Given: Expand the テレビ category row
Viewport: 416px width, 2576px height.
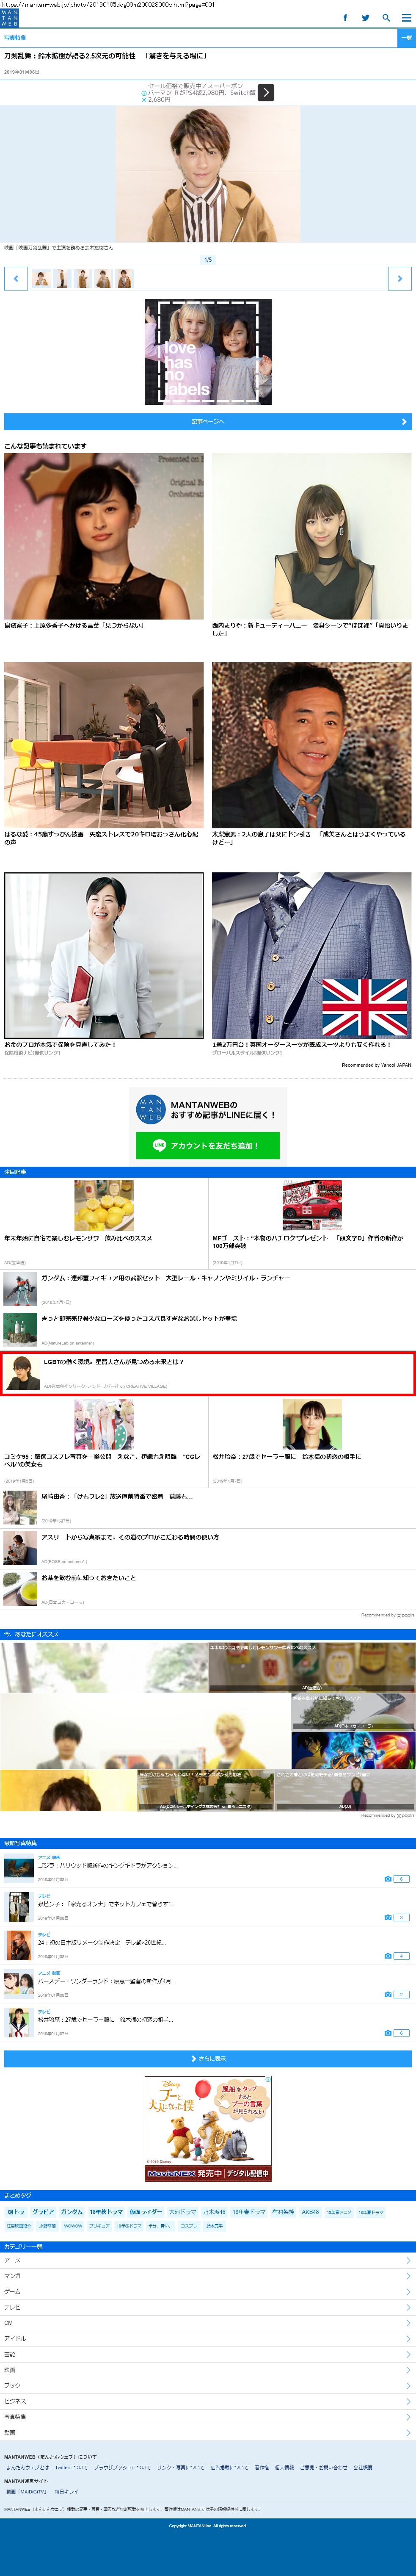Looking at the screenshot, I should tap(208, 2307).
